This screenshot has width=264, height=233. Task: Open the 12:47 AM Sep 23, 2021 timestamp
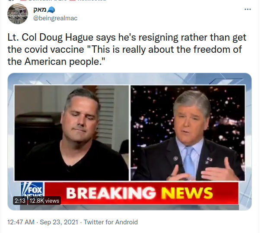tap(43, 222)
